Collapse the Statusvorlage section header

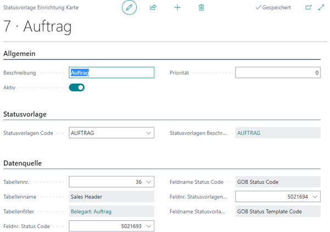coord(25,114)
